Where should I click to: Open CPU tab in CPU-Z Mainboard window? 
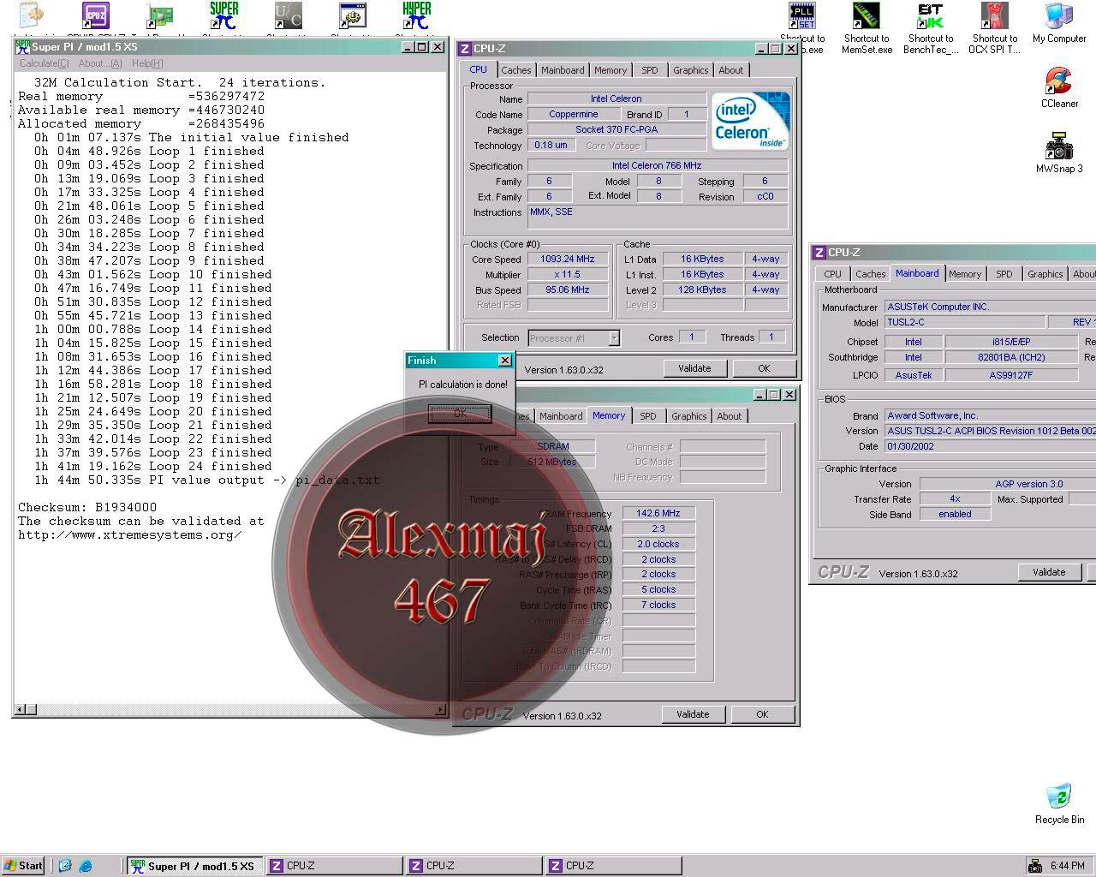[833, 274]
